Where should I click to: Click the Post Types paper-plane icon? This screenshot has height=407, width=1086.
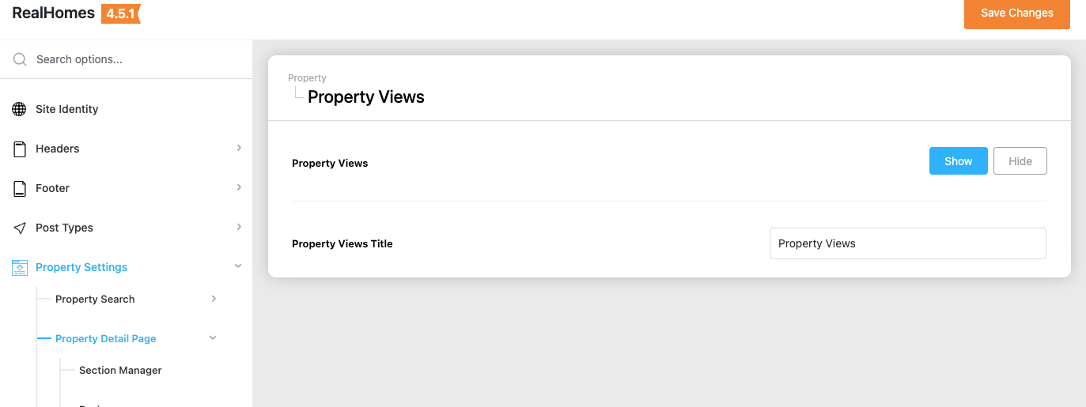click(x=20, y=228)
